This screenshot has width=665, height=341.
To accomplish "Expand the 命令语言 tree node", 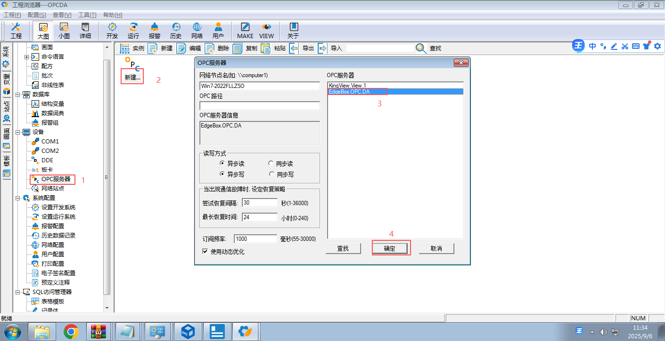I will (x=26, y=57).
